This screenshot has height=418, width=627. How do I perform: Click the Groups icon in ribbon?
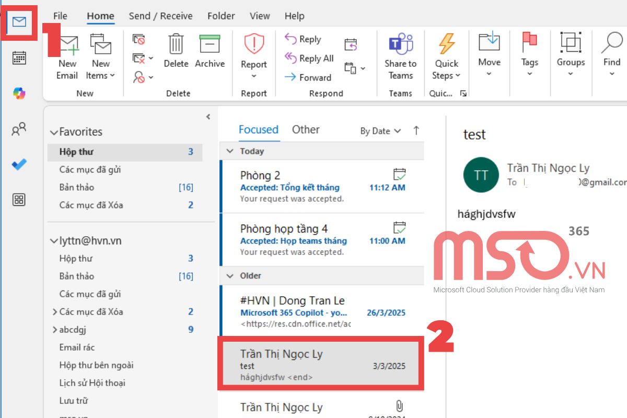click(x=571, y=42)
